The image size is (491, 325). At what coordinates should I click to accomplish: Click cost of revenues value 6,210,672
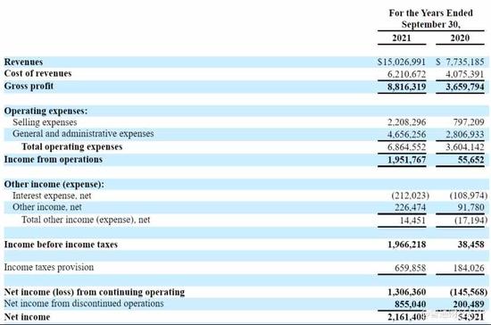point(406,74)
